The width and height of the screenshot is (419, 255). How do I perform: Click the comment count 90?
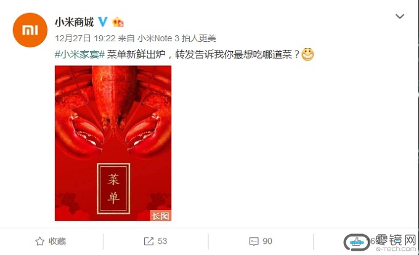click(267, 241)
